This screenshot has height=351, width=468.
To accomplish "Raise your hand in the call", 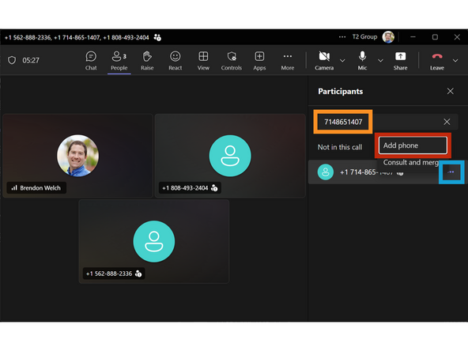I will tap(147, 60).
